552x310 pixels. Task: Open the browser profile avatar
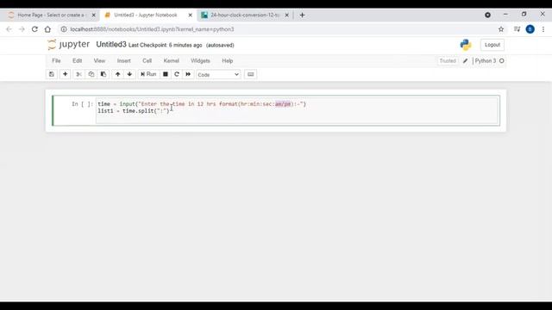[x=530, y=29]
